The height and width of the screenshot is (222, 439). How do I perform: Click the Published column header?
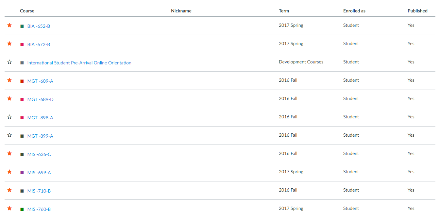click(417, 11)
